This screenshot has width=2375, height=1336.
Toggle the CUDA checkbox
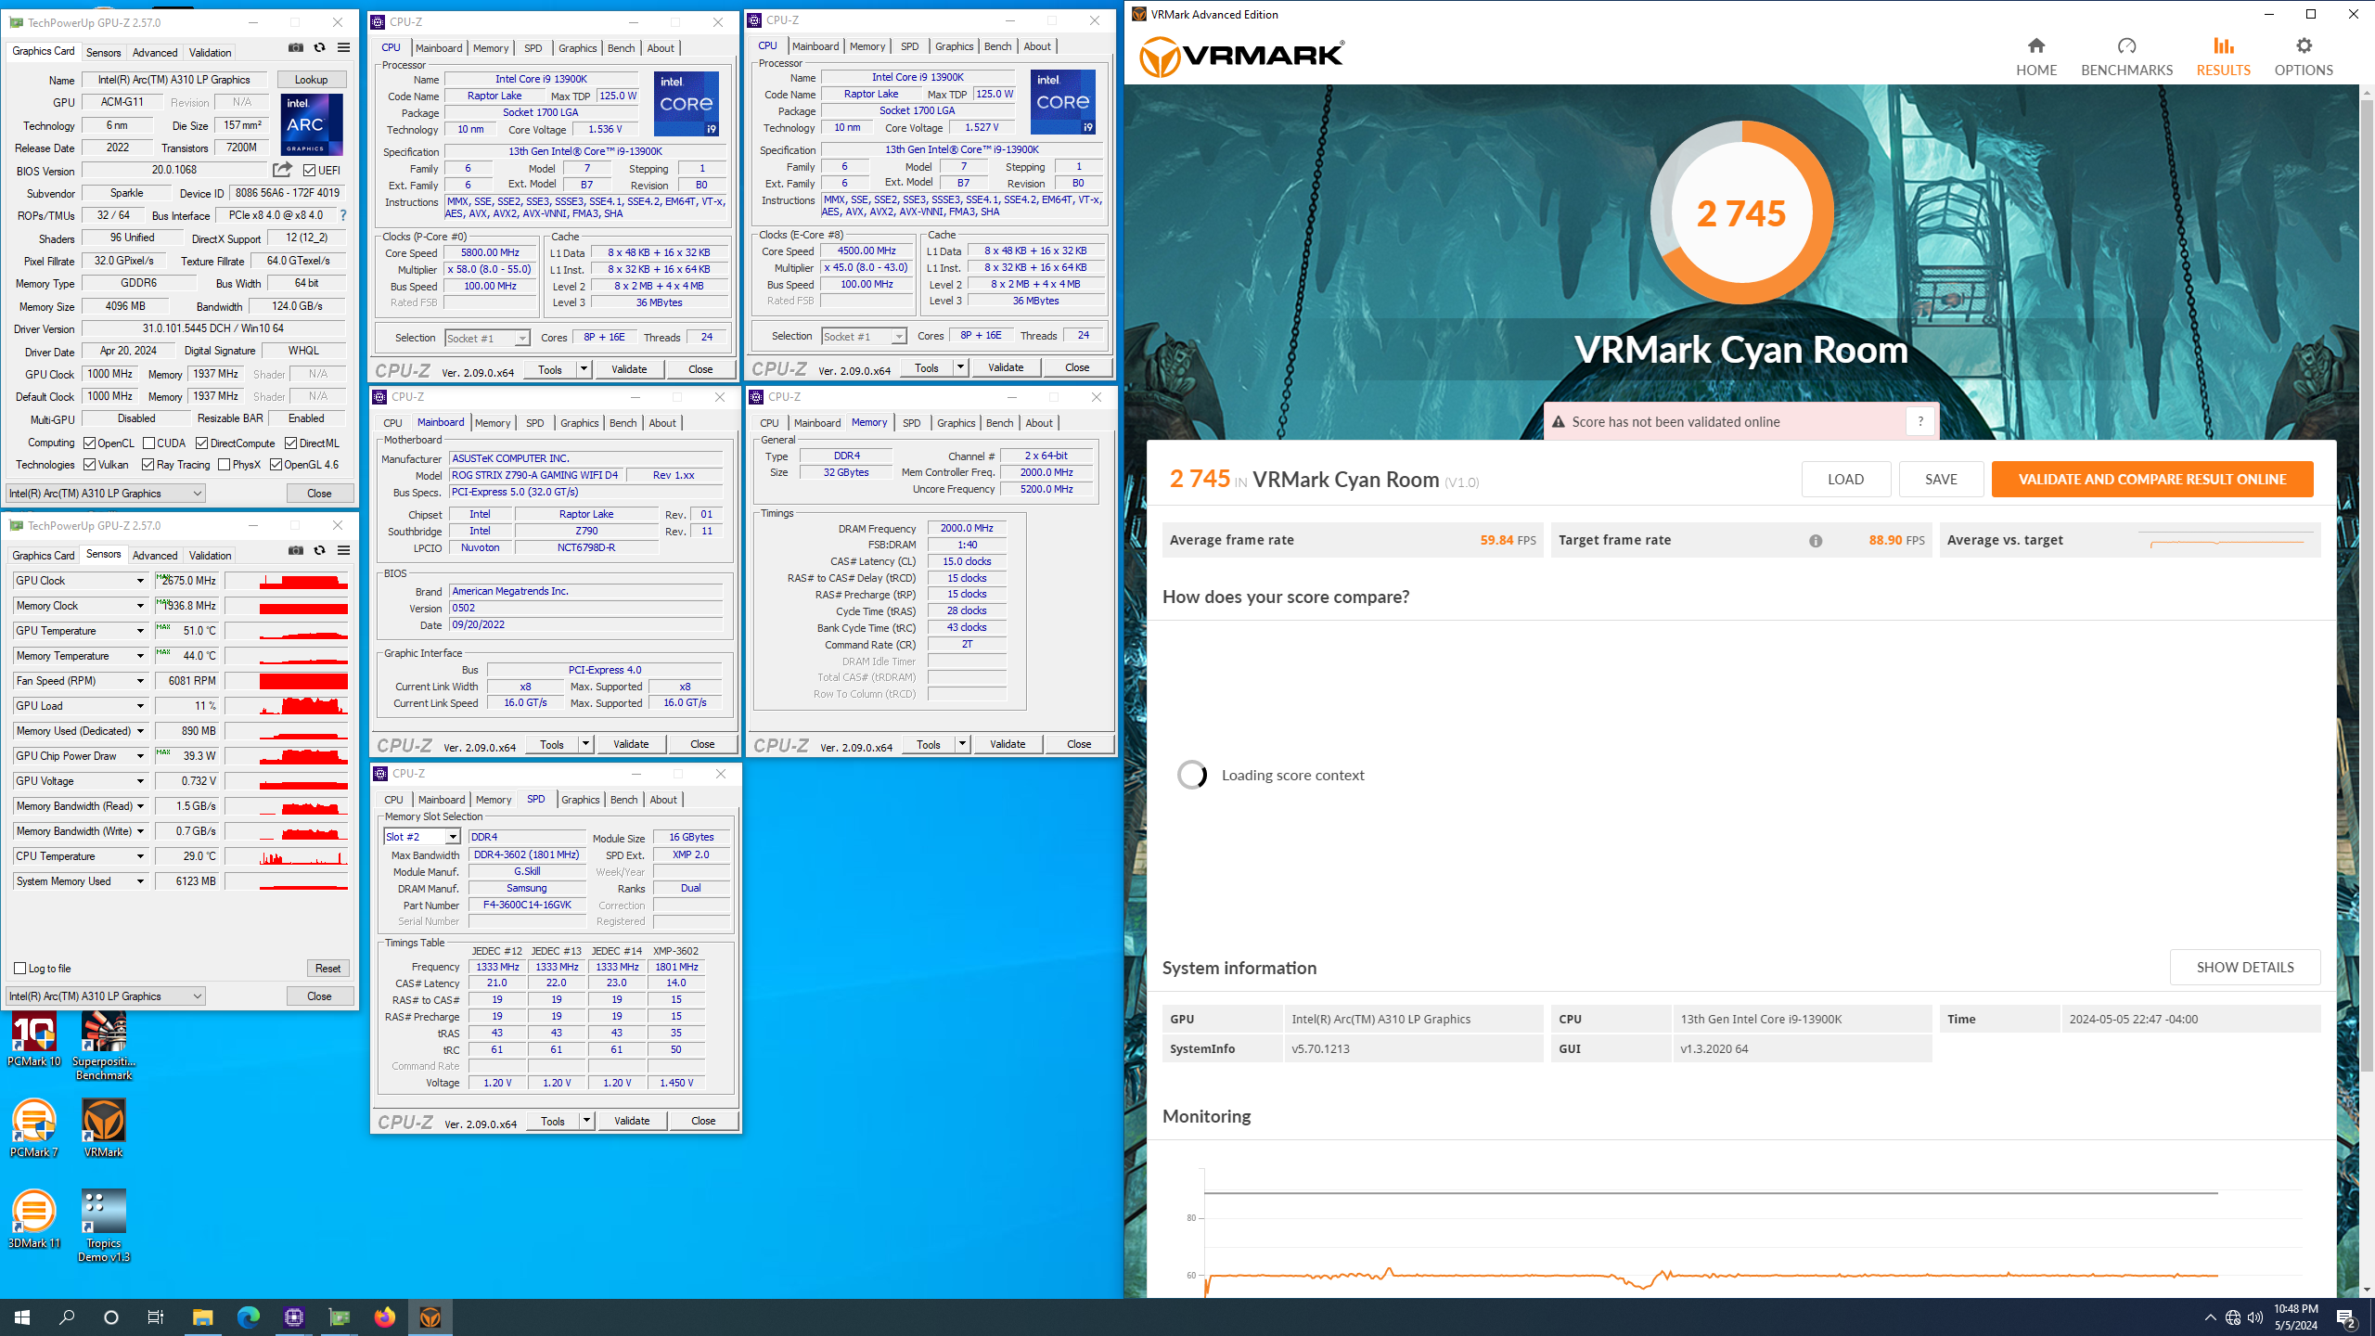pyautogui.click(x=149, y=443)
